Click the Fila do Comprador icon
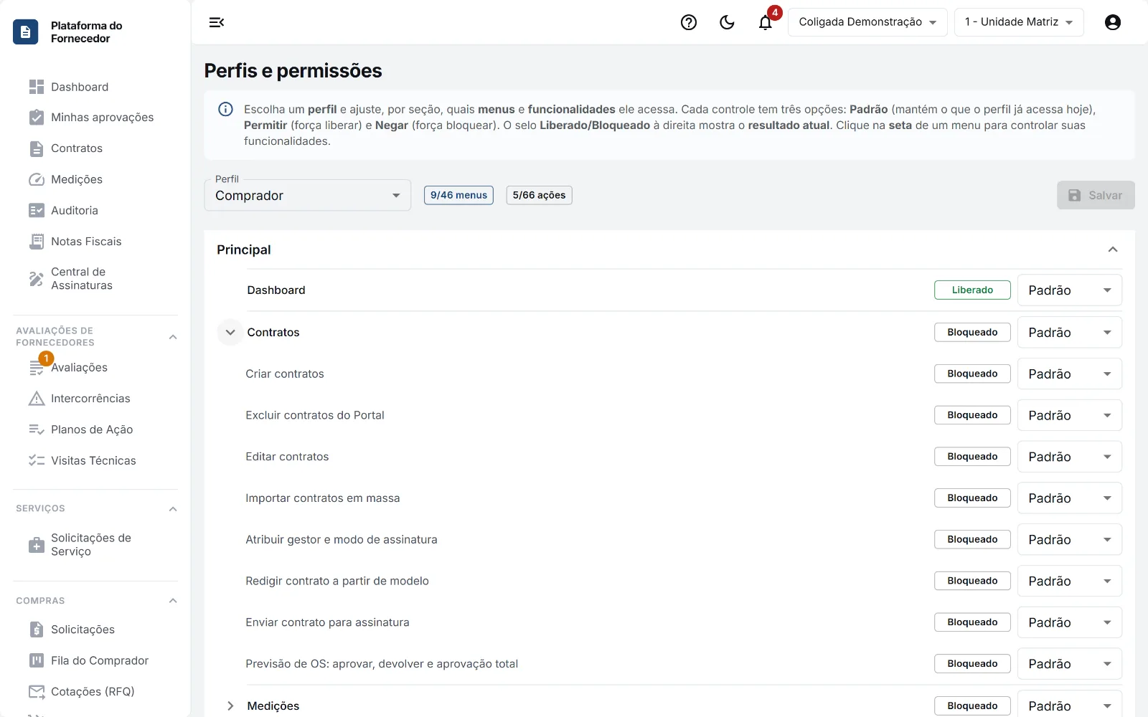Viewport: 1148px width, 717px height. click(37, 660)
